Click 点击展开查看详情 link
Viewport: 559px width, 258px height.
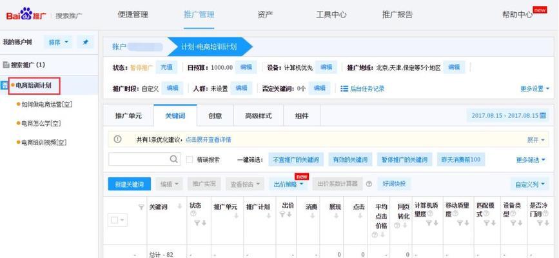208,140
